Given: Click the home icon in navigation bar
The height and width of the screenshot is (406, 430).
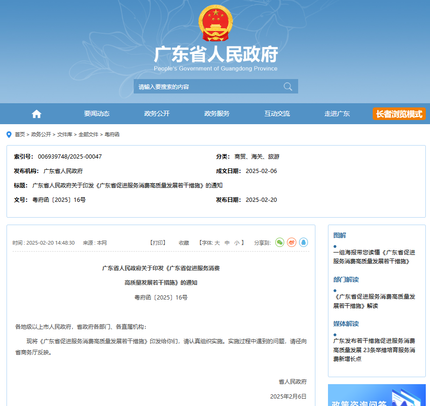Looking at the screenshot, I should click(x=36, y=114).
